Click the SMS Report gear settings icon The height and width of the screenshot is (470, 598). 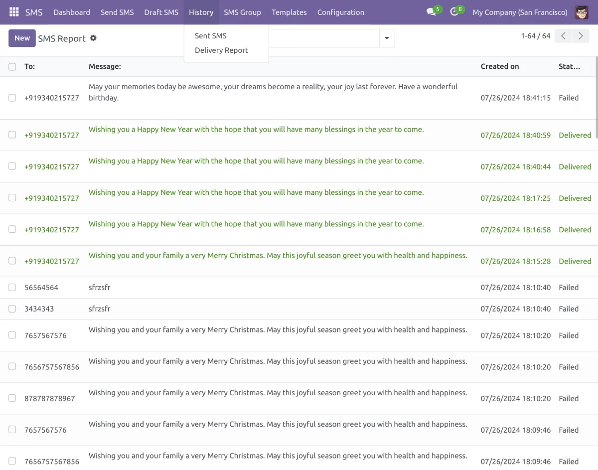click(x=94, y=38)
